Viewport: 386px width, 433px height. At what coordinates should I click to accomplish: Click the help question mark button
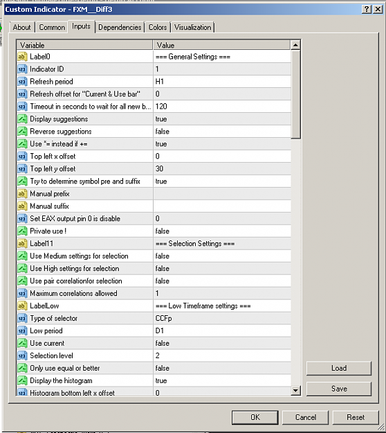click(367, 10)
